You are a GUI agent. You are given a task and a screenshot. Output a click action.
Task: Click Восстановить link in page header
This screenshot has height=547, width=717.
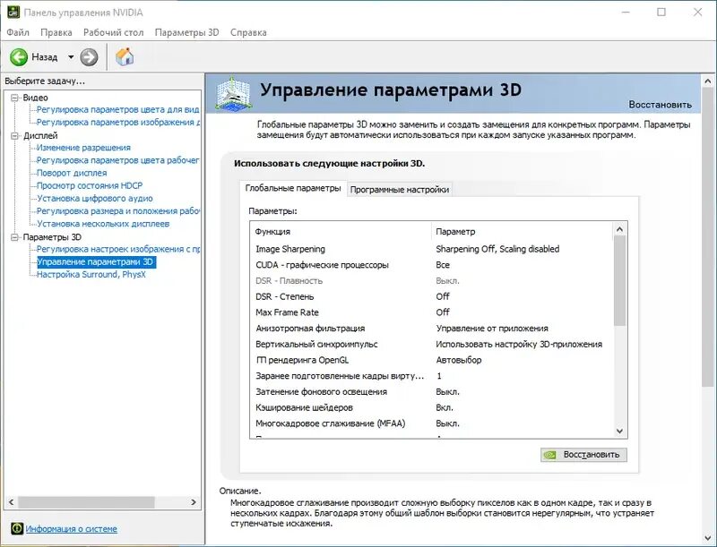coord(660,105)
